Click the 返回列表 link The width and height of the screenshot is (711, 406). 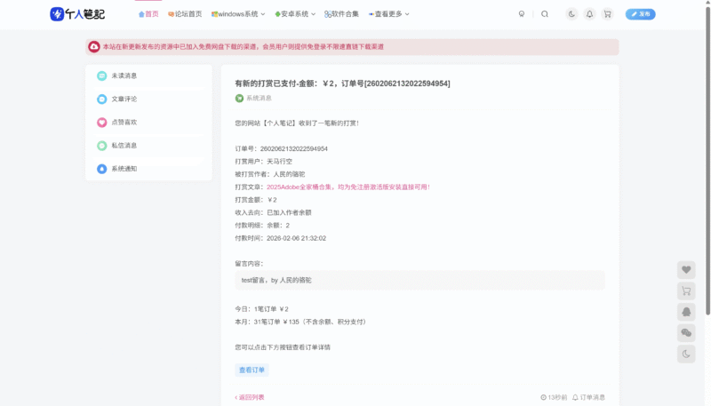click(250, 397)
